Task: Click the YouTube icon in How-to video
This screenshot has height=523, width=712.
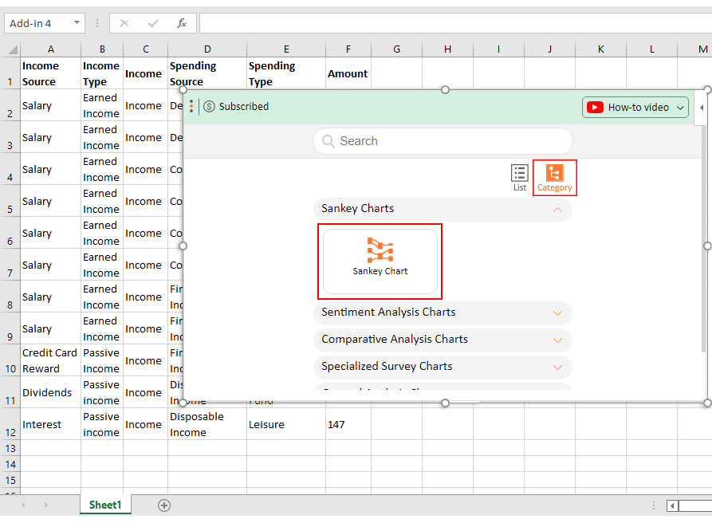Action: click(x=595, y=108)
